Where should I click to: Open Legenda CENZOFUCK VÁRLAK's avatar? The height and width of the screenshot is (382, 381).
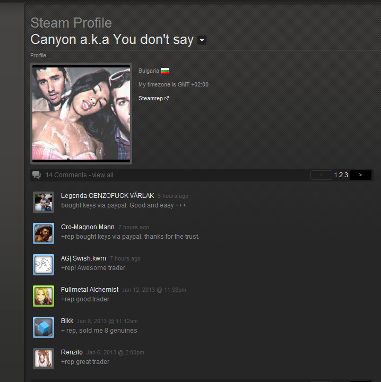click(44, 202)
